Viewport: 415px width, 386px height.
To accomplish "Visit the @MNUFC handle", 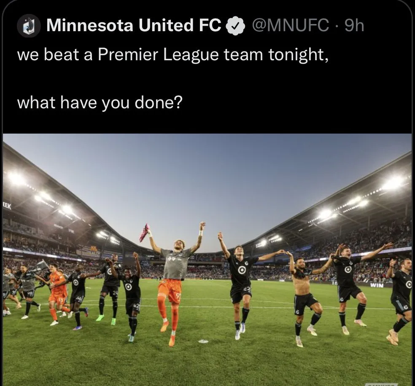I will 290,25.
